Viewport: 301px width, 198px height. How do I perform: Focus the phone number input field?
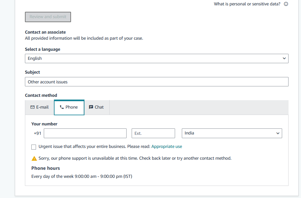coord(85,133)
